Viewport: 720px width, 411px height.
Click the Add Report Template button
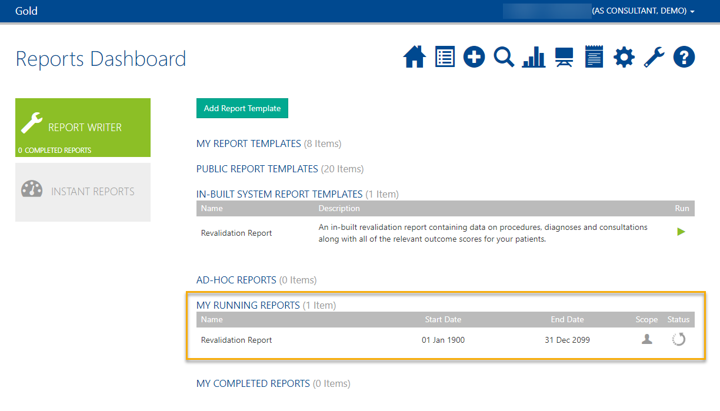(242, 108)
